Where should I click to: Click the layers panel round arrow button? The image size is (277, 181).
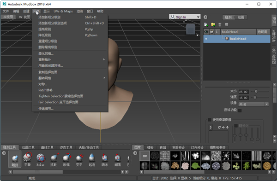(205, 18)
